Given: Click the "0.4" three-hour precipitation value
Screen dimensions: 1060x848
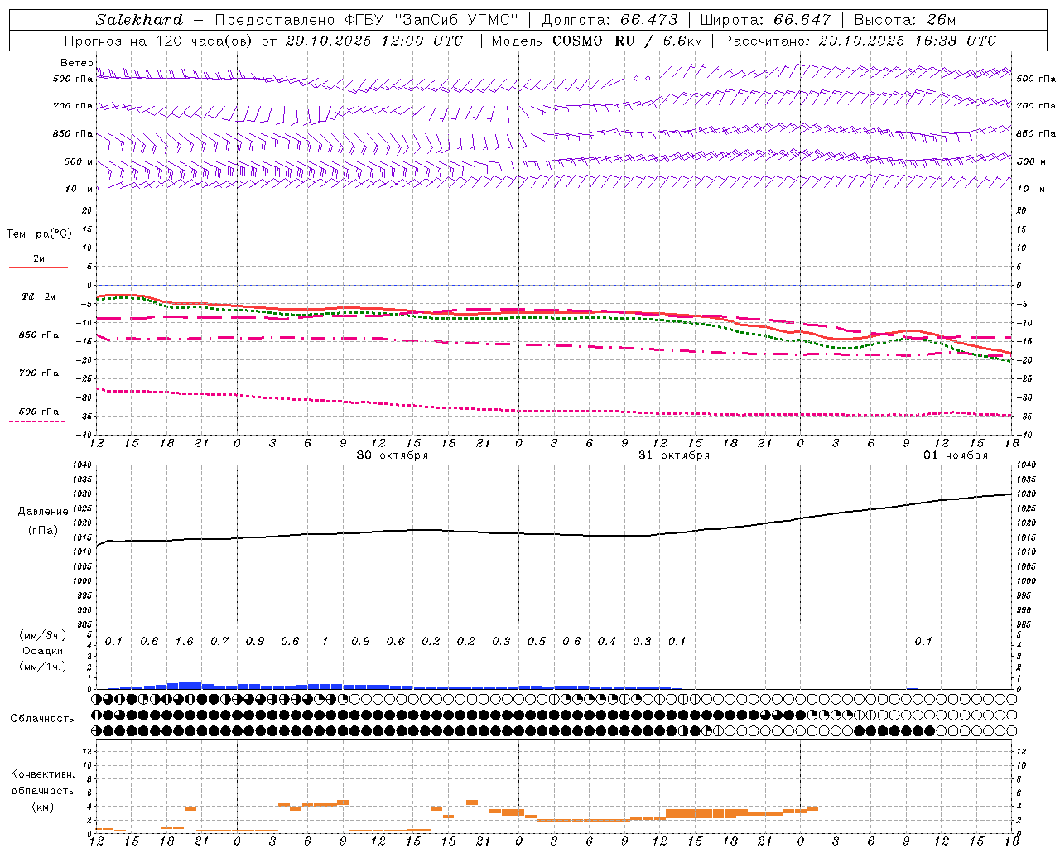Looking at the screenshot, I should (x=607, y=642).
